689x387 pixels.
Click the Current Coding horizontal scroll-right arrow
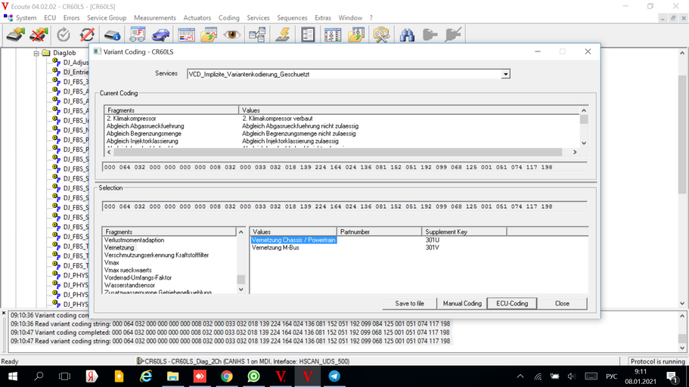pos(575,152)
